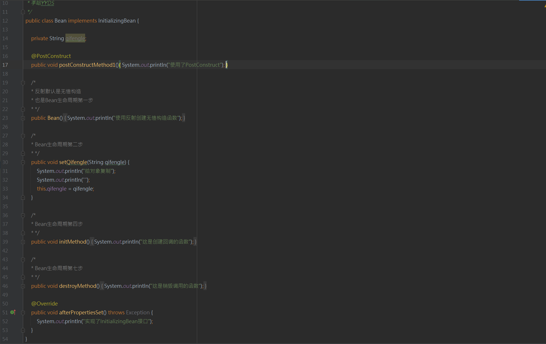The height and width of the screenshot is (344, 546).
Task: Click folded code region of destroyMethod()
Action: [x=154, y=286]
